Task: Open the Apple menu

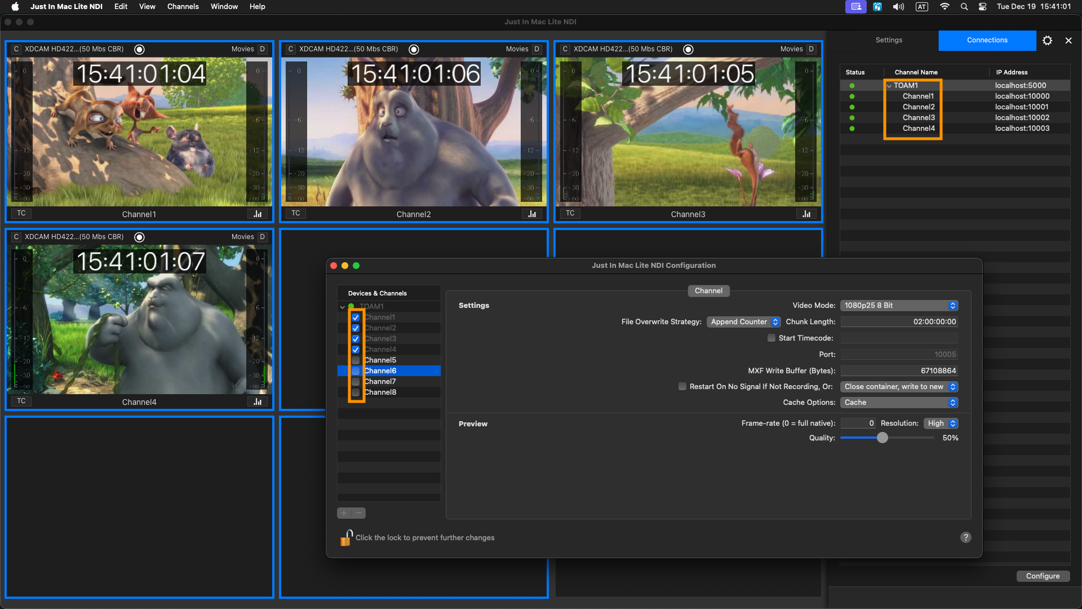Action: click(15, 7)
